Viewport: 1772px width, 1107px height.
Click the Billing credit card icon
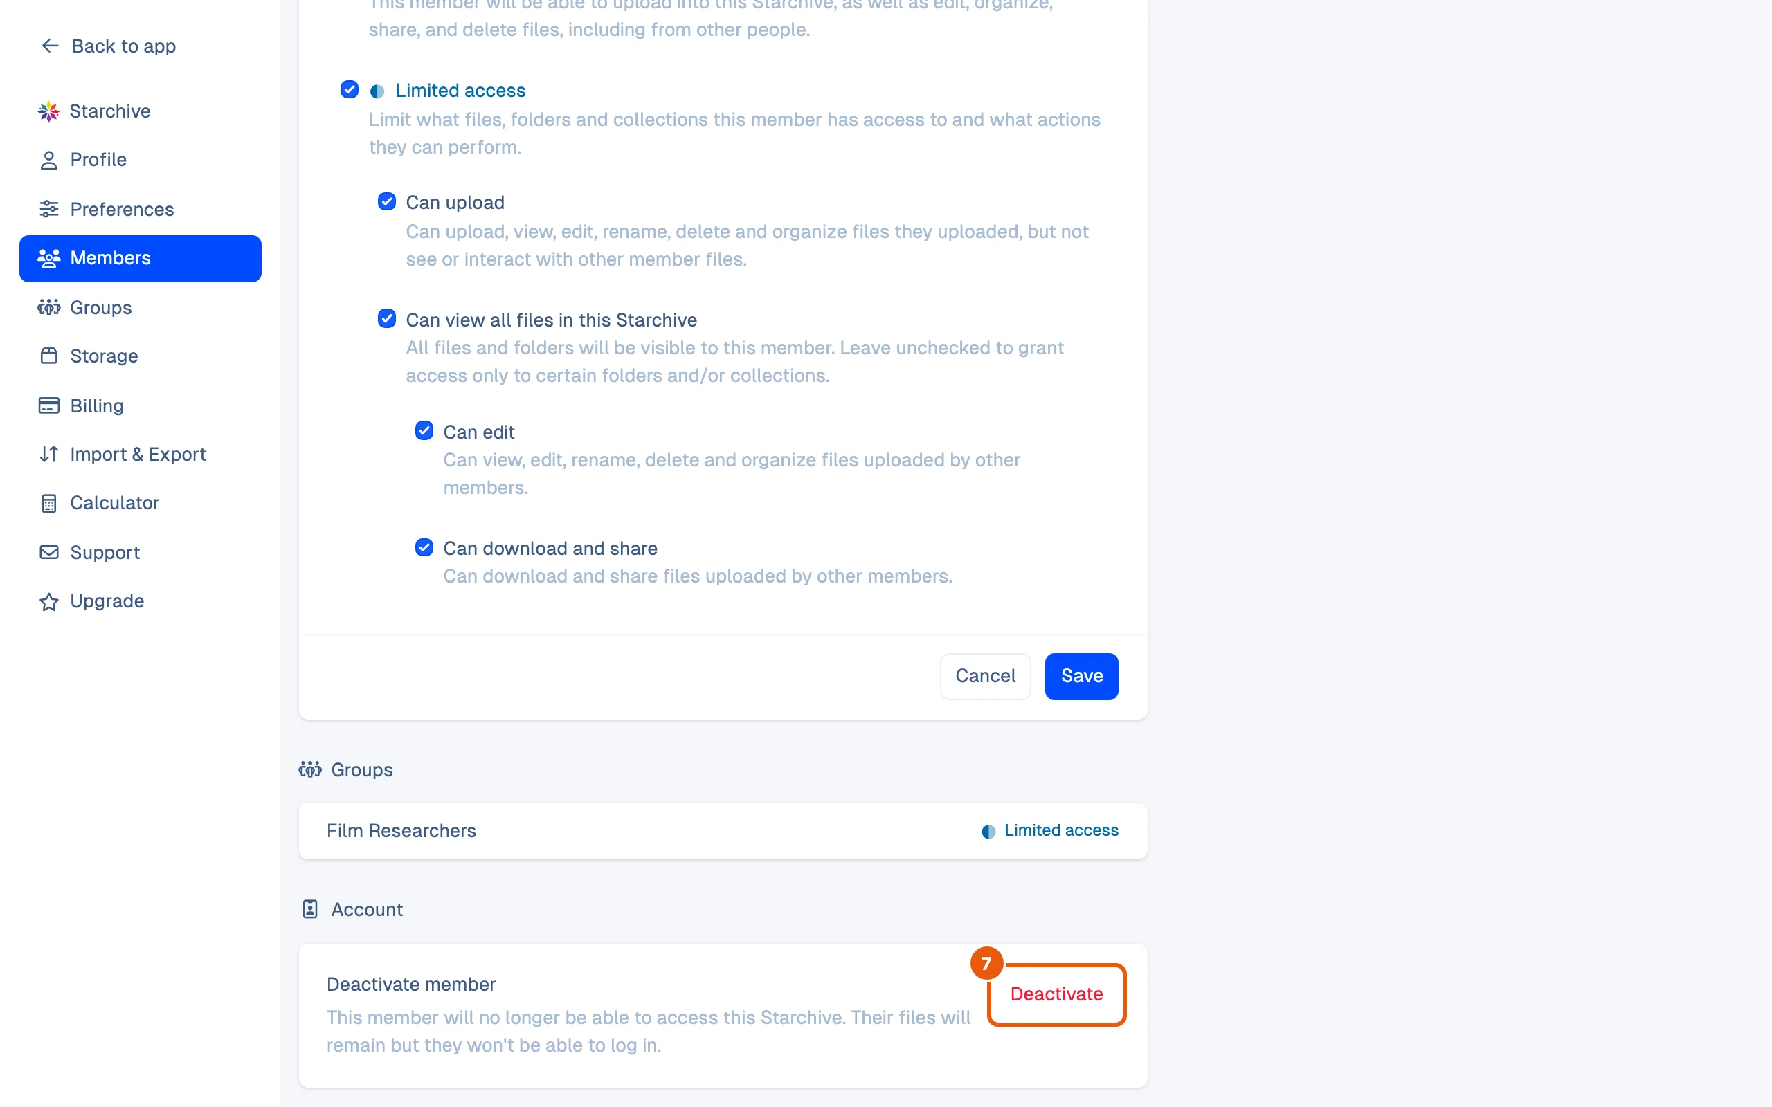(49, 405)
